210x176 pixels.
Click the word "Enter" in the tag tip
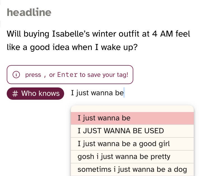(x=67, y=75)
